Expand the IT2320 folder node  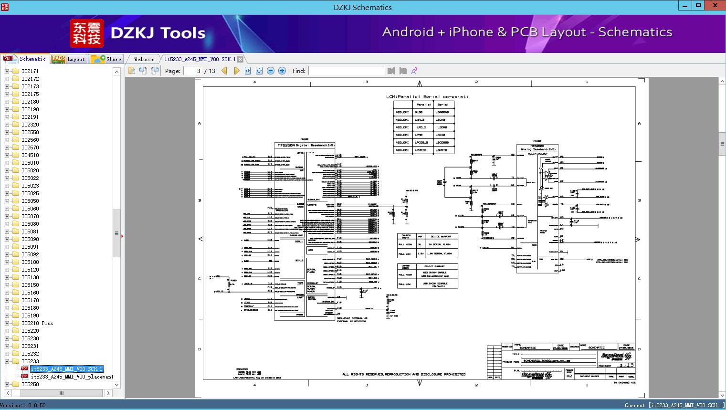pos(7,125)
